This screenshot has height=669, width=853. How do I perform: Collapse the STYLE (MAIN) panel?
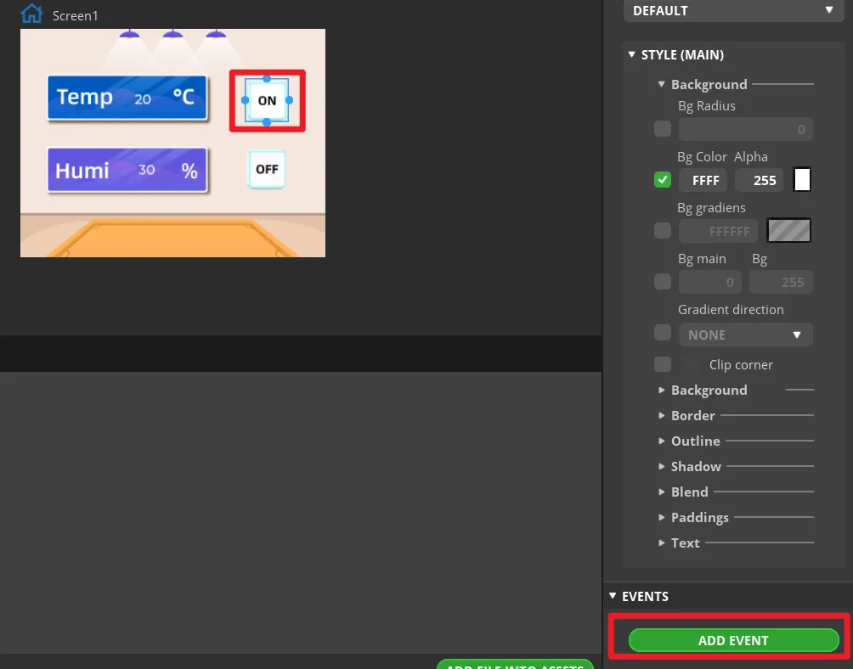pyautogui.click(x=632, y=55)
